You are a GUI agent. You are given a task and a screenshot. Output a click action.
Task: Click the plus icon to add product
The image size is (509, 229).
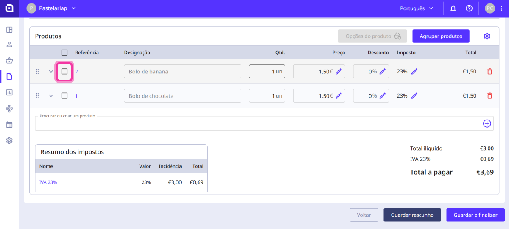tap(487, 123)
